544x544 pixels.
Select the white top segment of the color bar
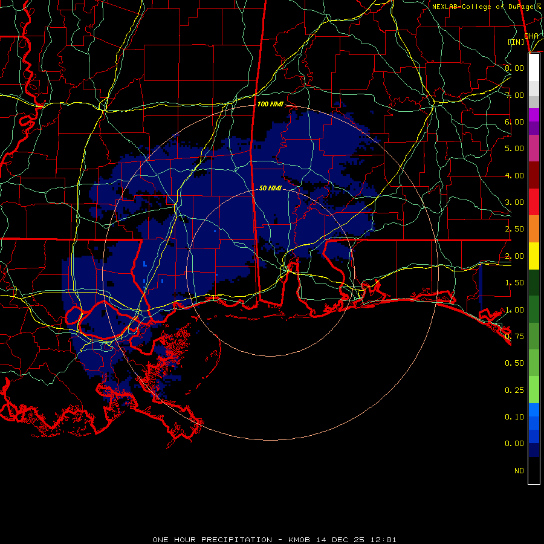534,67
